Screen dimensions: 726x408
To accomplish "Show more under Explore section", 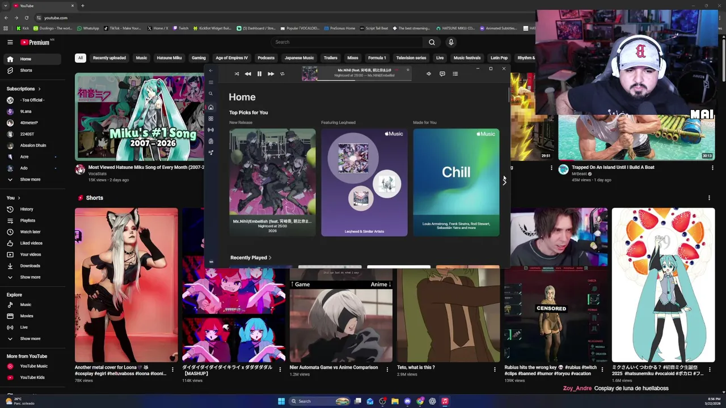I will [33, 339].
